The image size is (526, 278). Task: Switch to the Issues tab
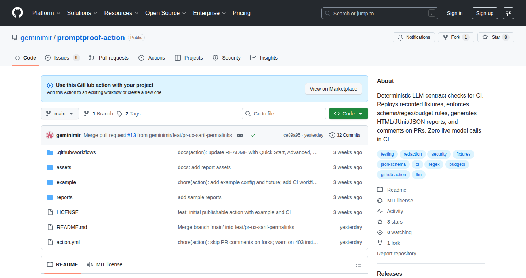[62, 58]
